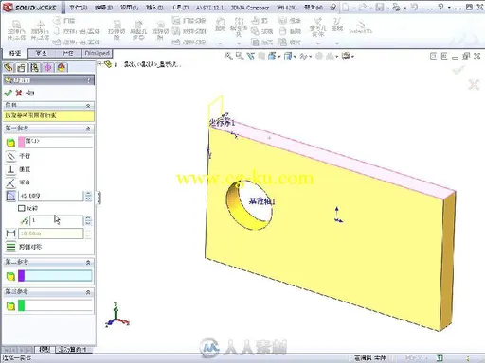
Task: Open the ANSYS 12.1 menu
Action: tap(209, 7)
